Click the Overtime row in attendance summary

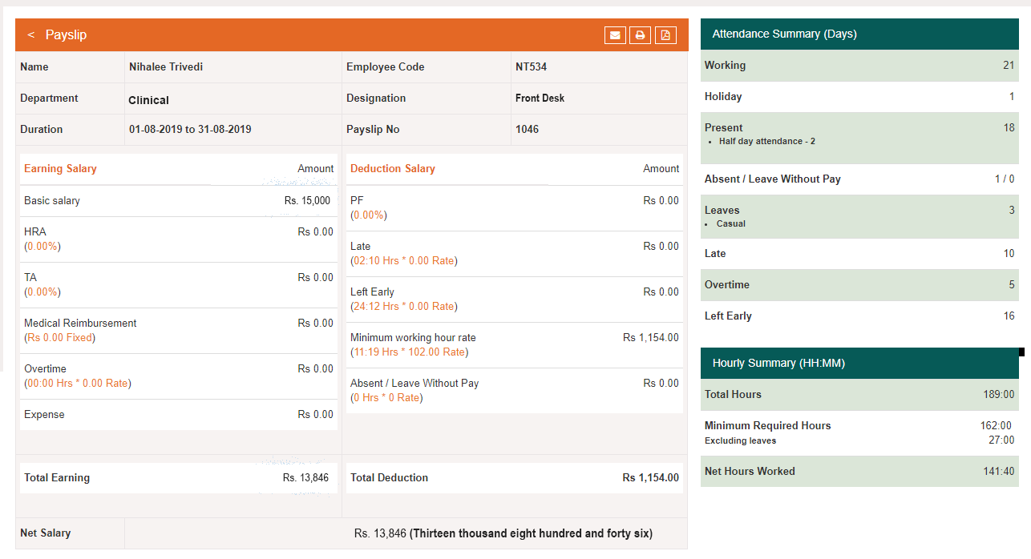click(859, 285)
